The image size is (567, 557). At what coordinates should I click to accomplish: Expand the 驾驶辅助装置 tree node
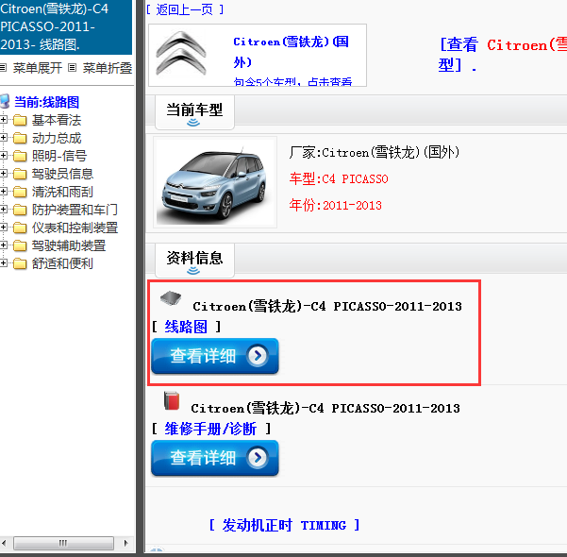(3, 245)
